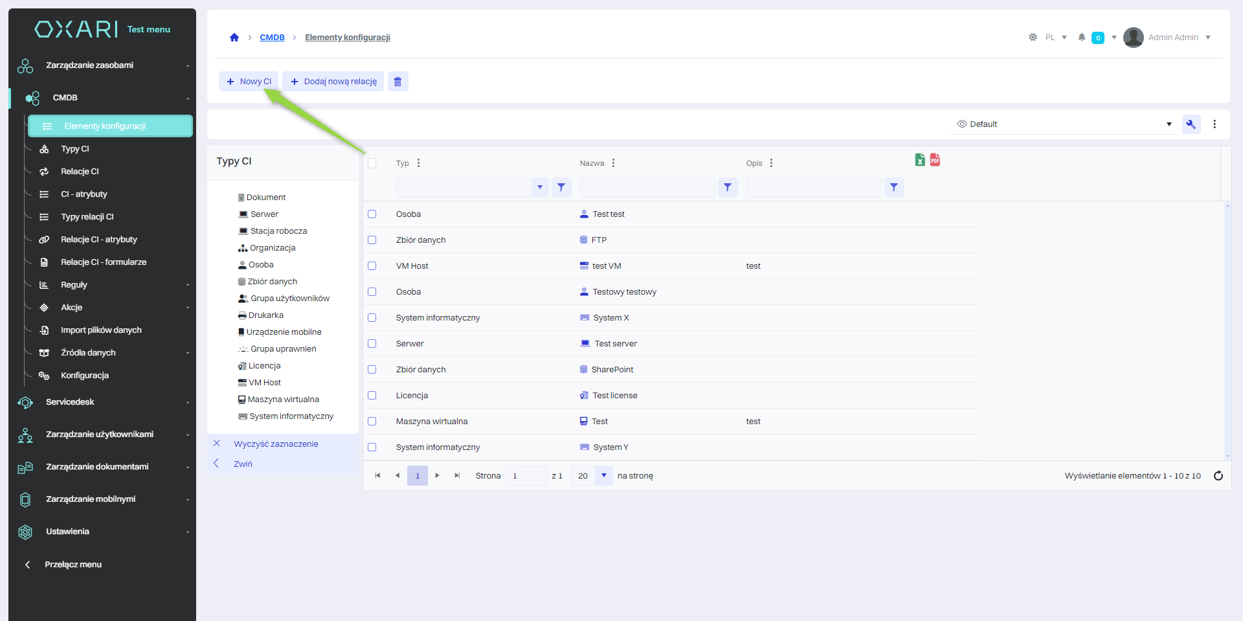Go to home via breadcrumb house icon
This screenshot has width=1243, height=621.
click(234, 38)
